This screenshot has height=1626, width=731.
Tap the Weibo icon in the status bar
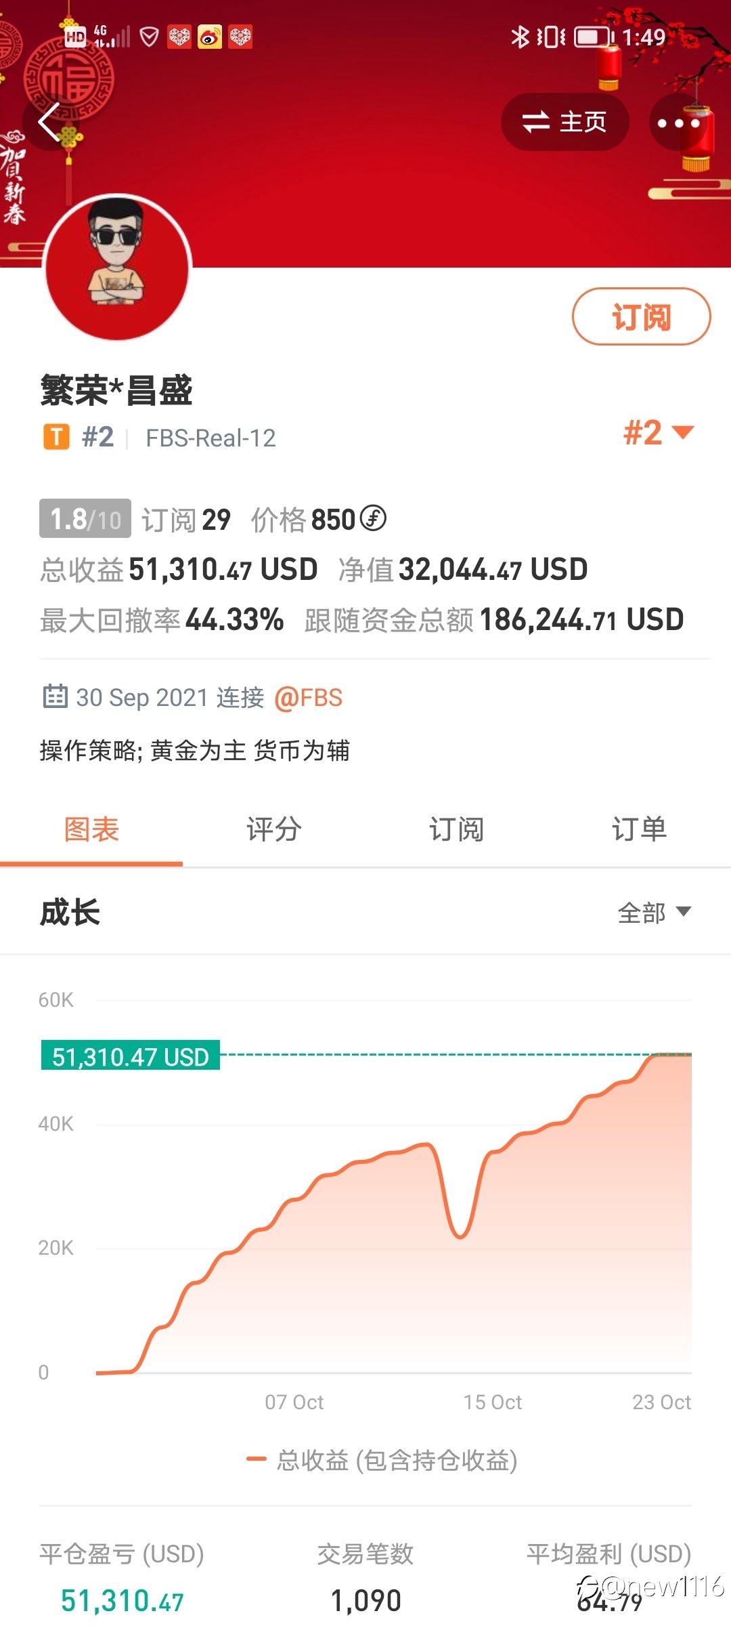click(x=210, y=37)
